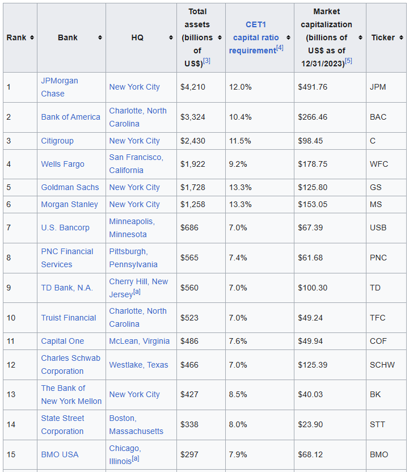Select the $100.30 market cap cell
Image resolution: width=409 pixels, height=472 pixels.
click(x=330, y=288)
